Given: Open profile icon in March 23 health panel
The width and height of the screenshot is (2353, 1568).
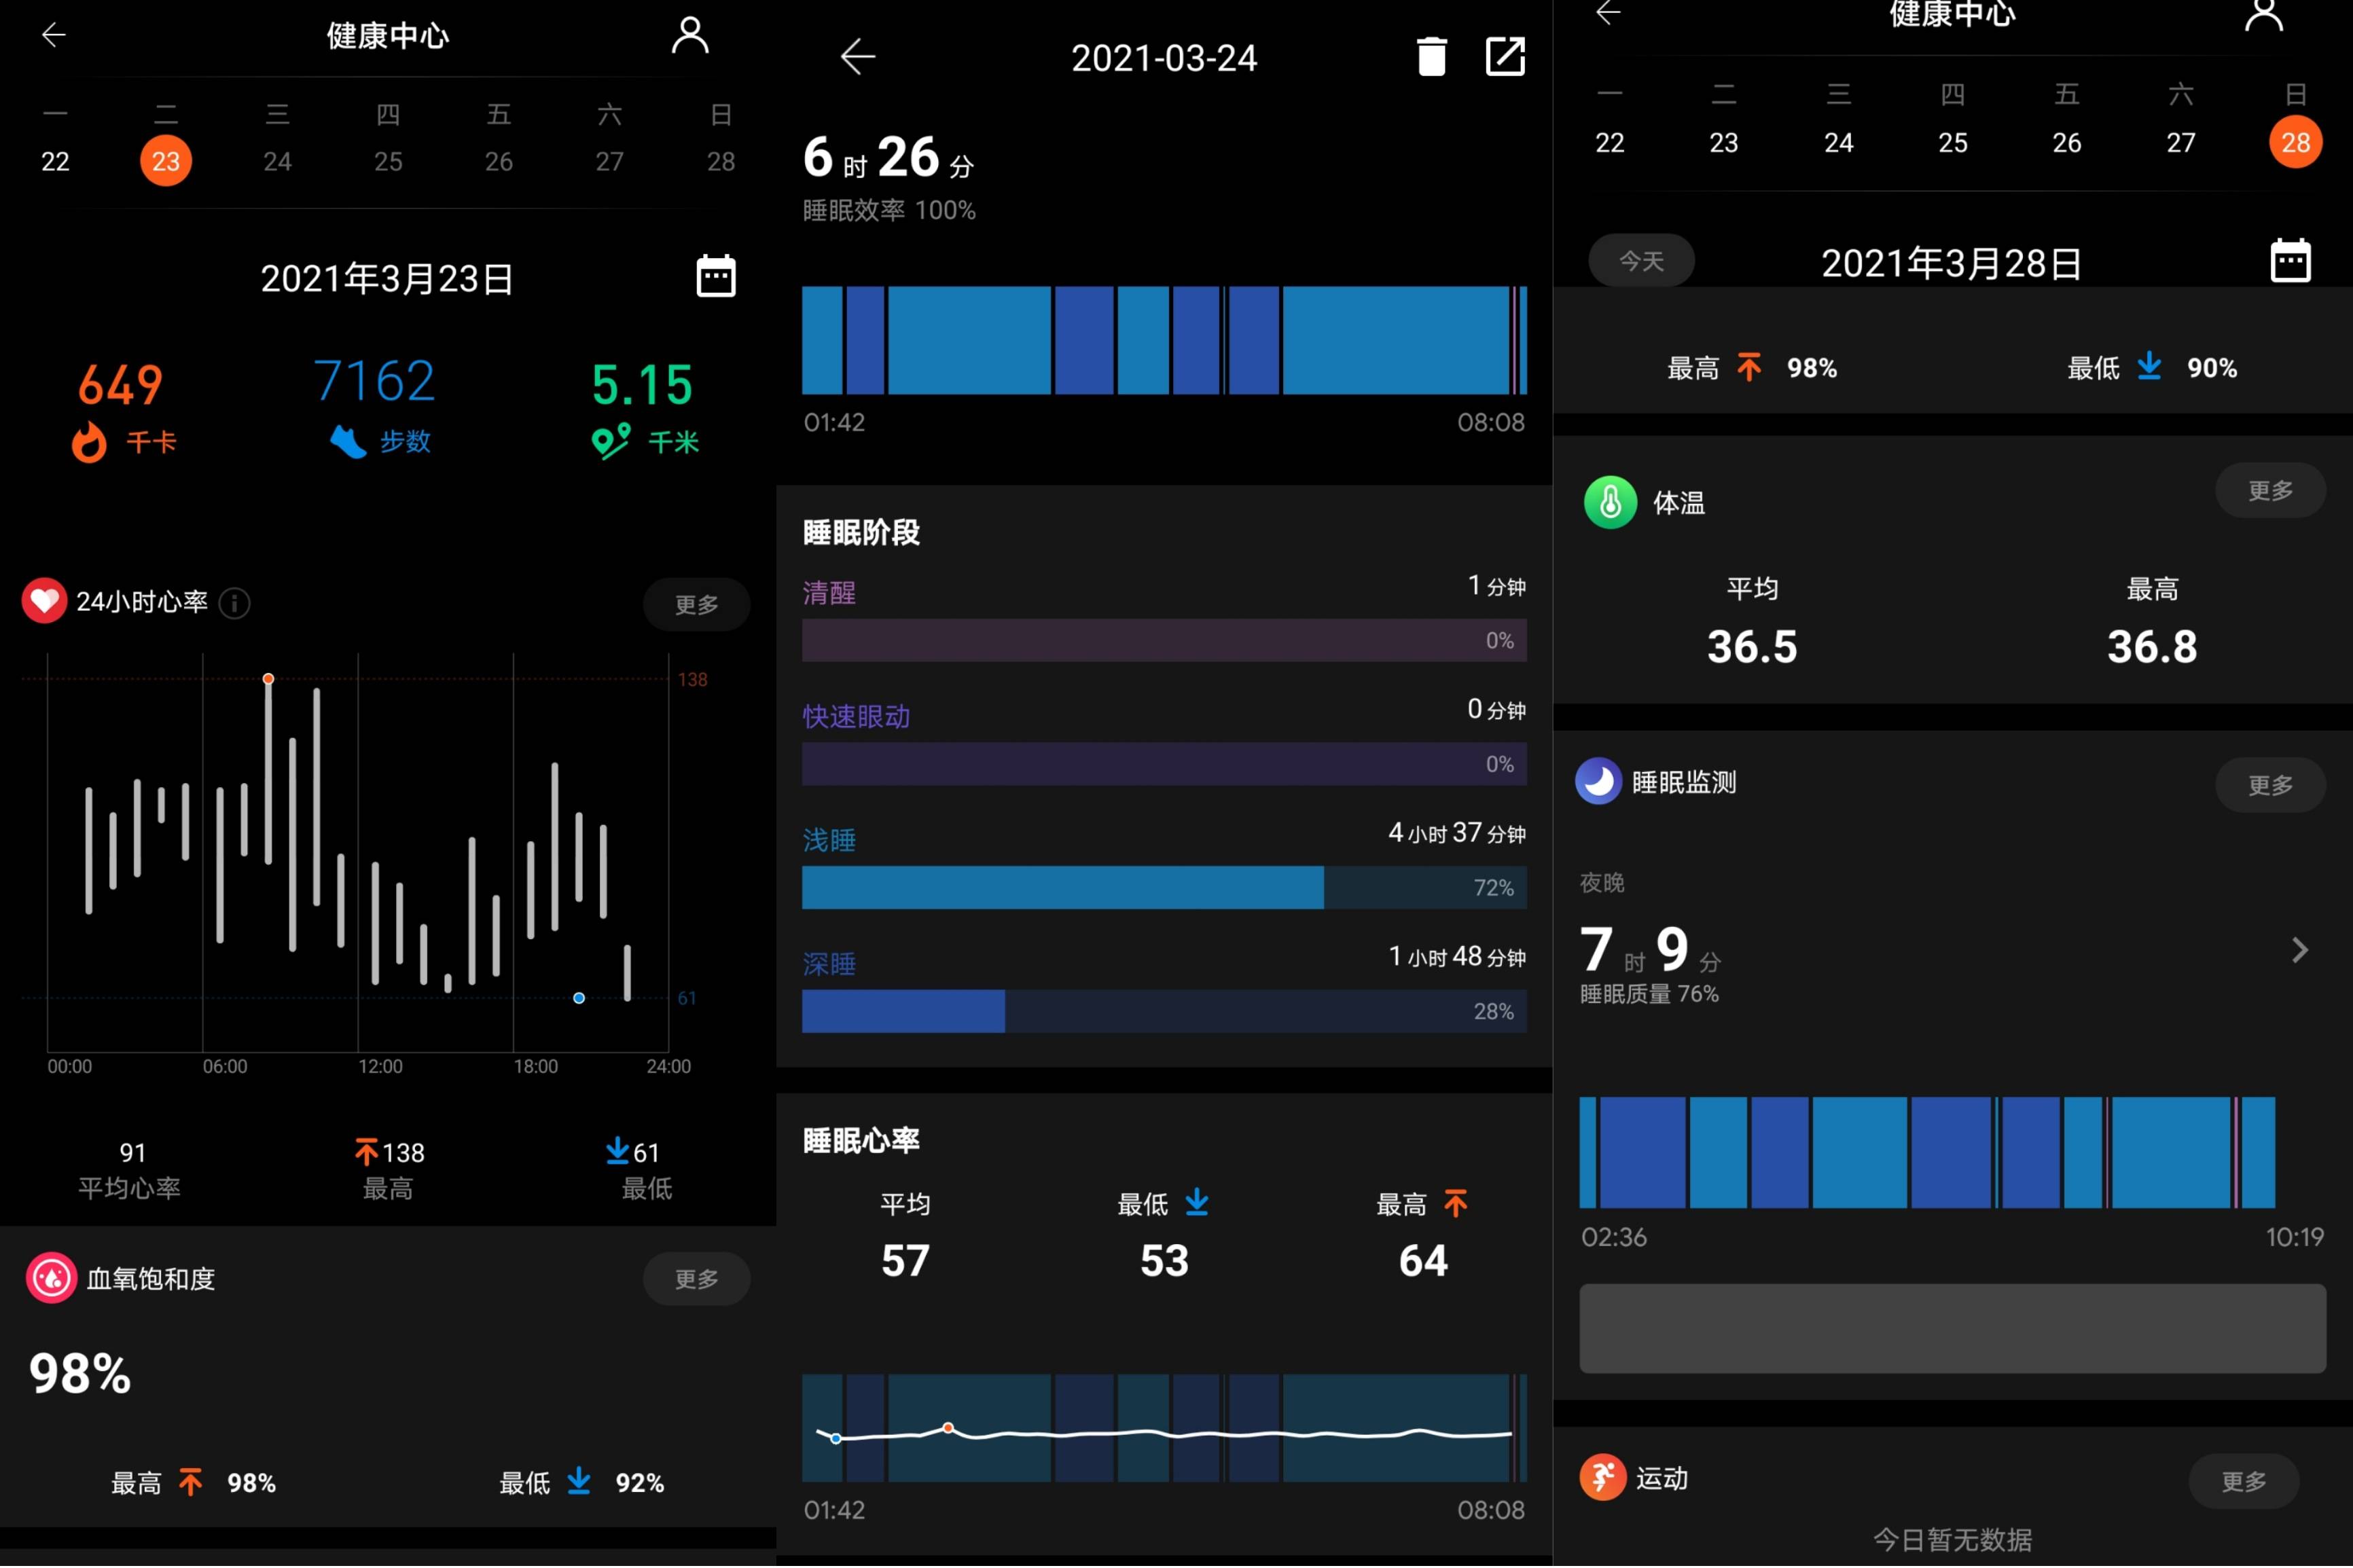Looking at the screenshot, I should click(x=689, y=35).
